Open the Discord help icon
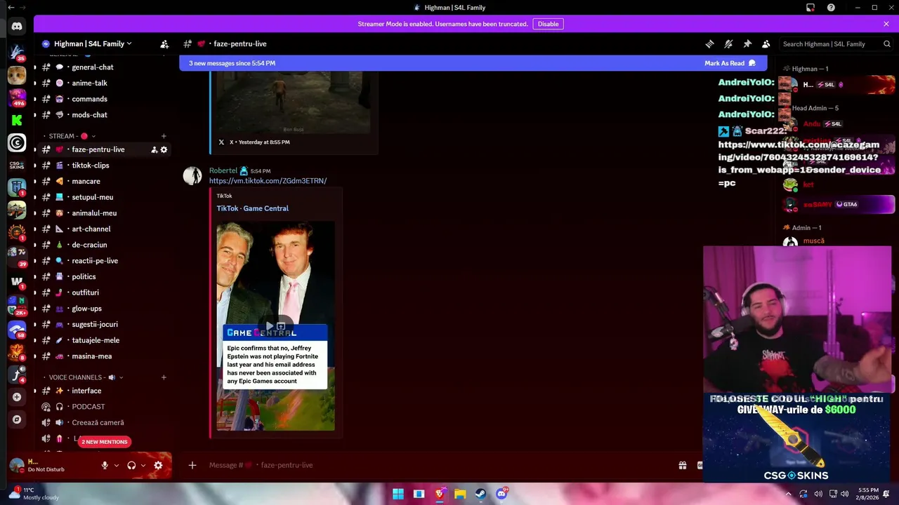 coord(831,8)
